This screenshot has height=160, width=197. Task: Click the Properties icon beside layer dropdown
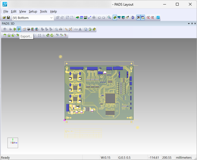point(58,17)
